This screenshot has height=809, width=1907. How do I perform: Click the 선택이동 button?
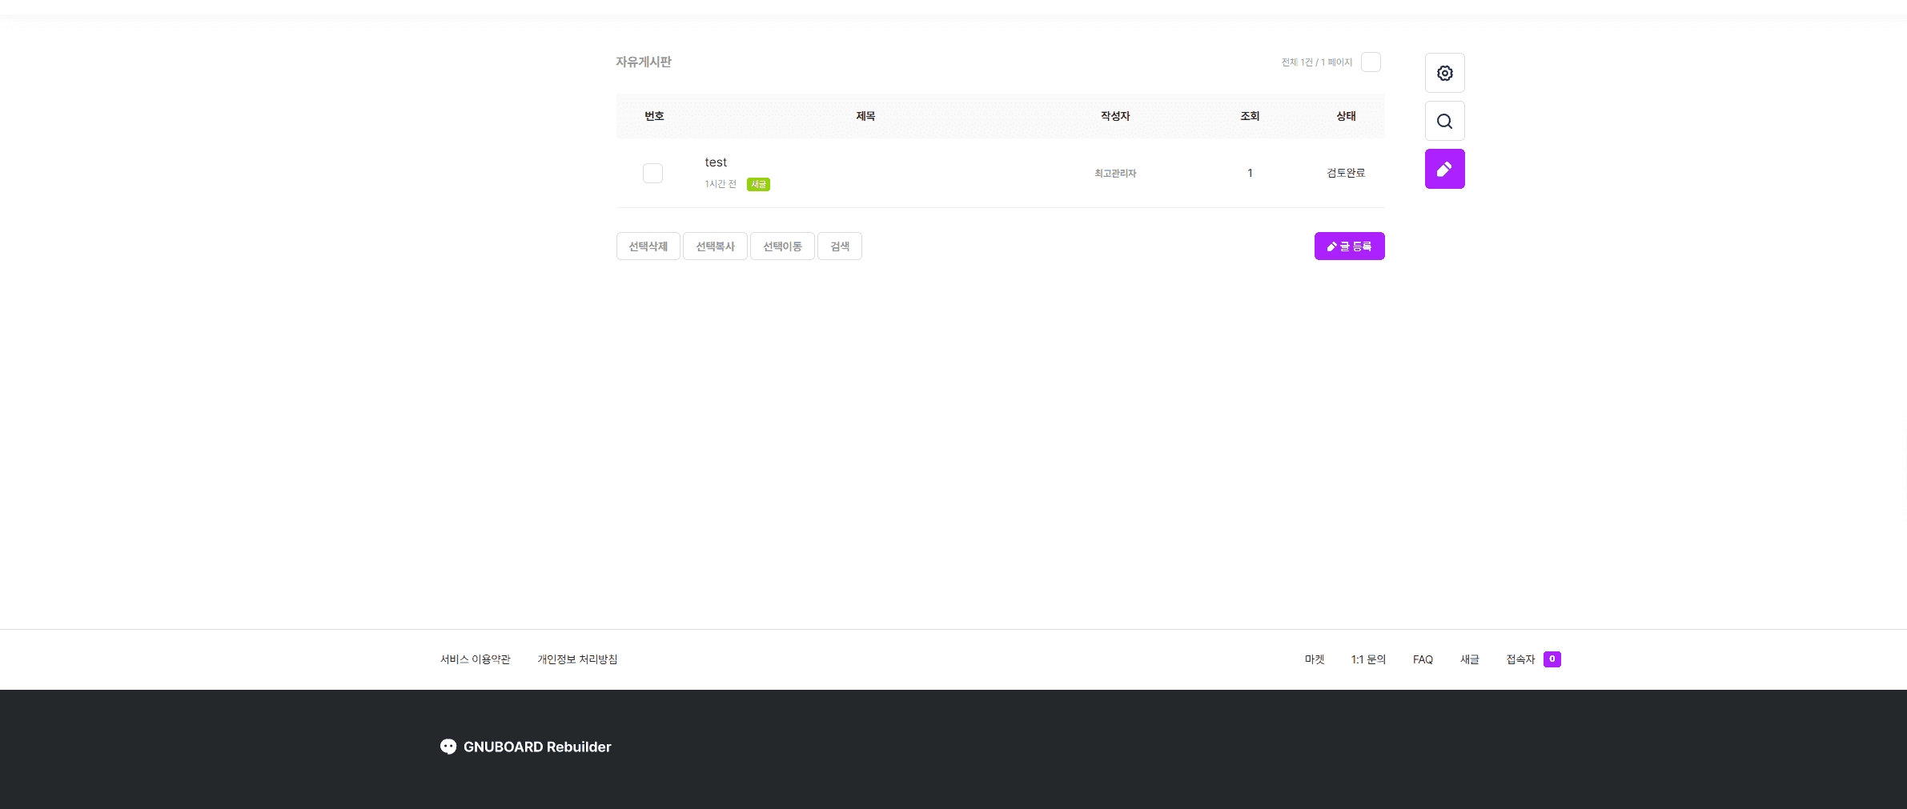pyautogui.click(x=782, y=246)
